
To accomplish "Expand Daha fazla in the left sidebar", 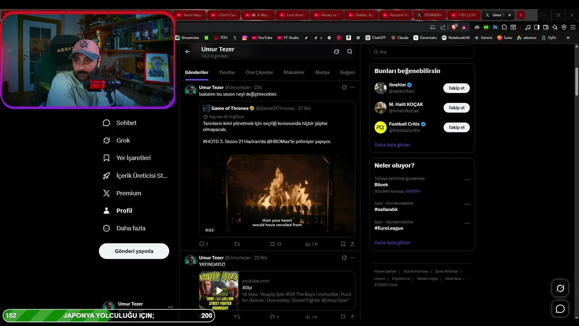I will pyautogui.click(x=124, y=228).
